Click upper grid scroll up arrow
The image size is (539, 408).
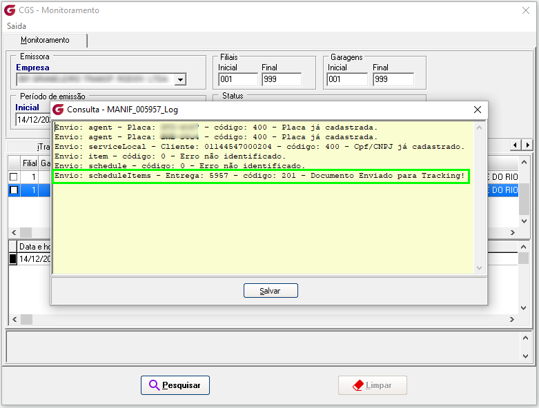pyautogui.click(x=524, y=163)
